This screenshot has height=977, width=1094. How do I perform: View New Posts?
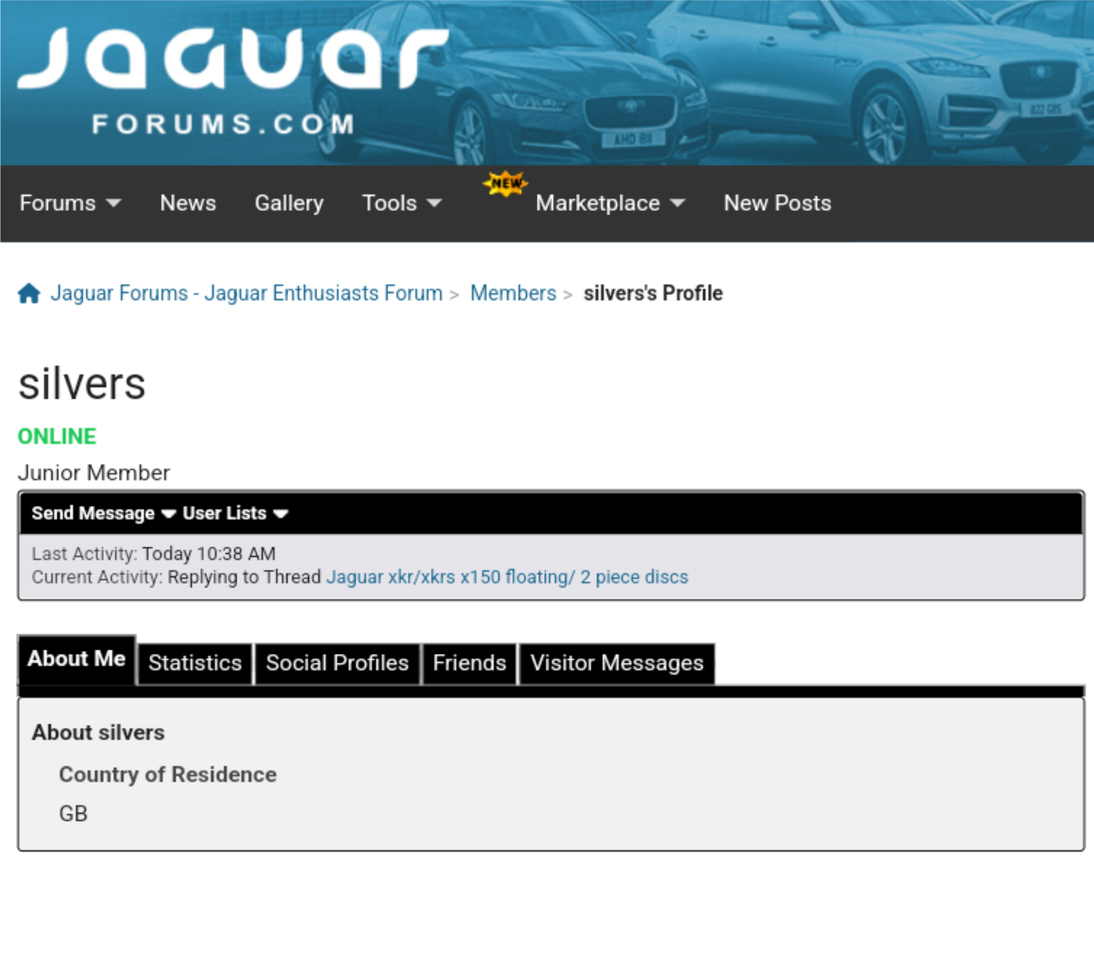tap(777, 203)
